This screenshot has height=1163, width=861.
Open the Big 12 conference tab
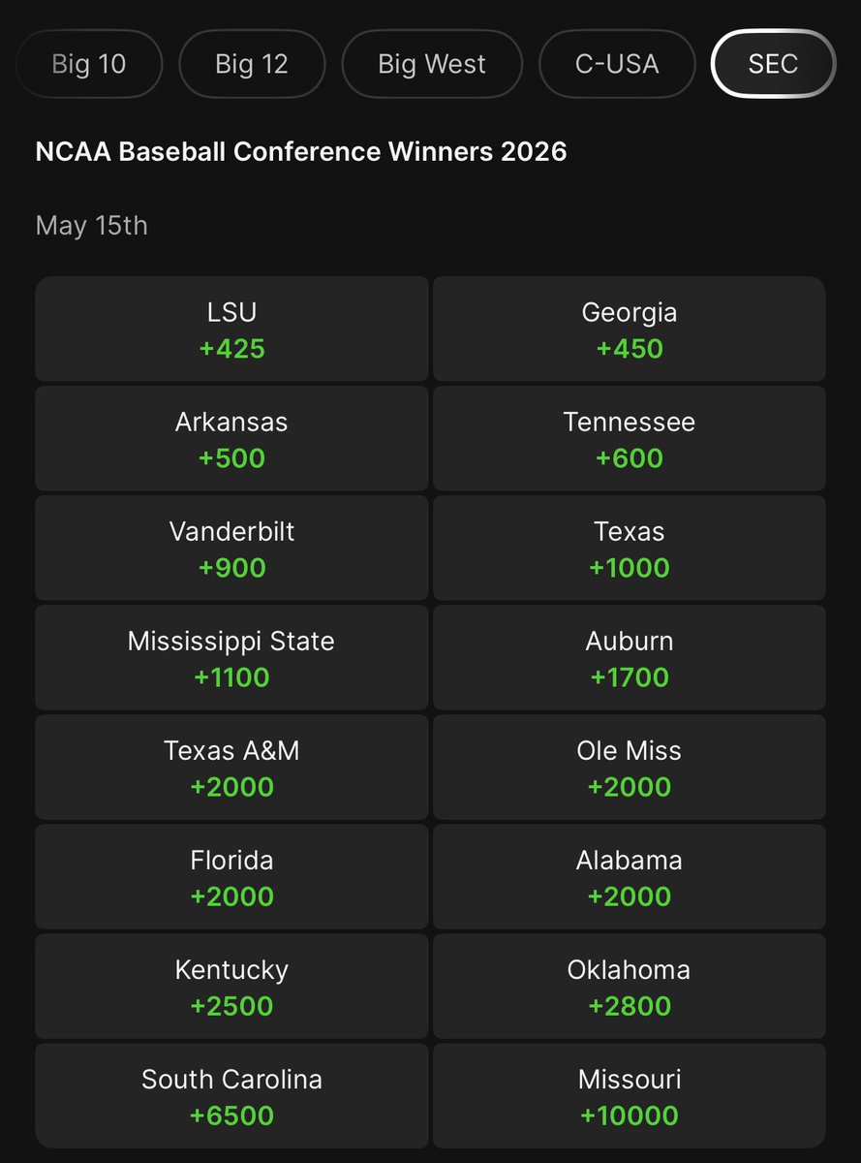(252, 64)
